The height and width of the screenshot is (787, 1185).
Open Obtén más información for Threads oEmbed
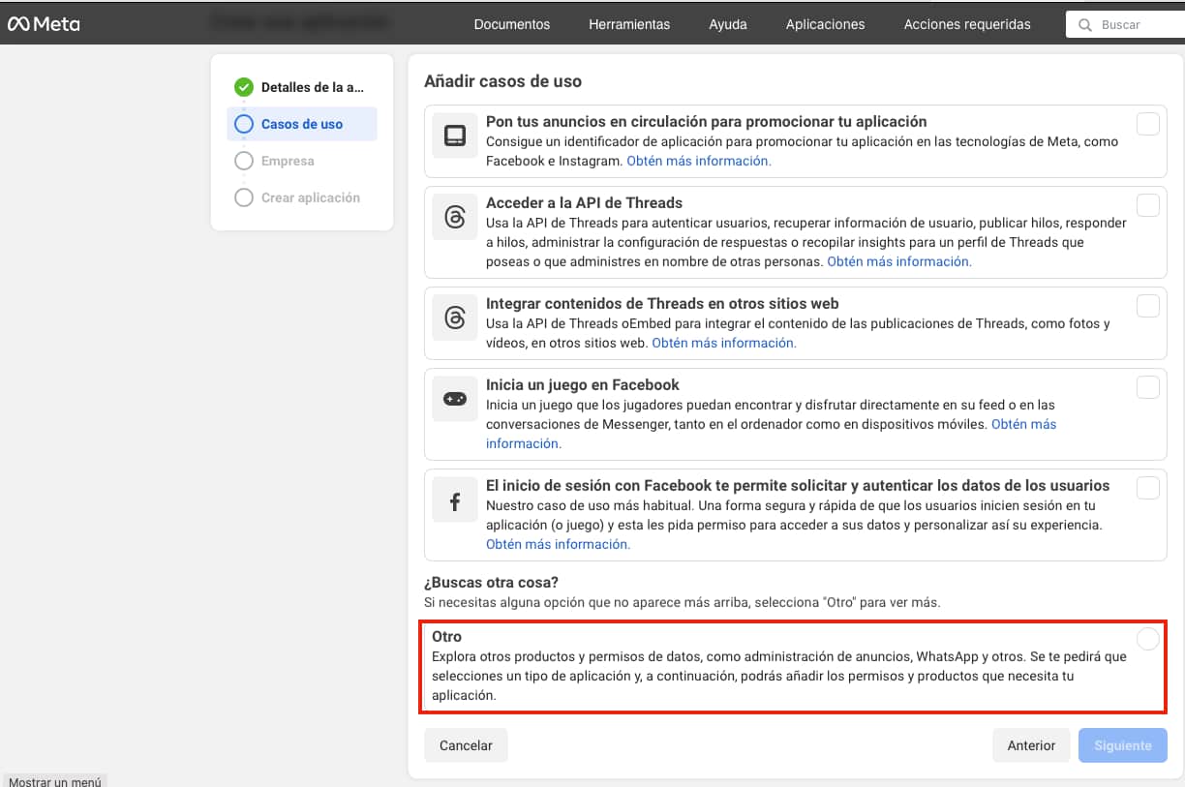(x=724, y=343)
